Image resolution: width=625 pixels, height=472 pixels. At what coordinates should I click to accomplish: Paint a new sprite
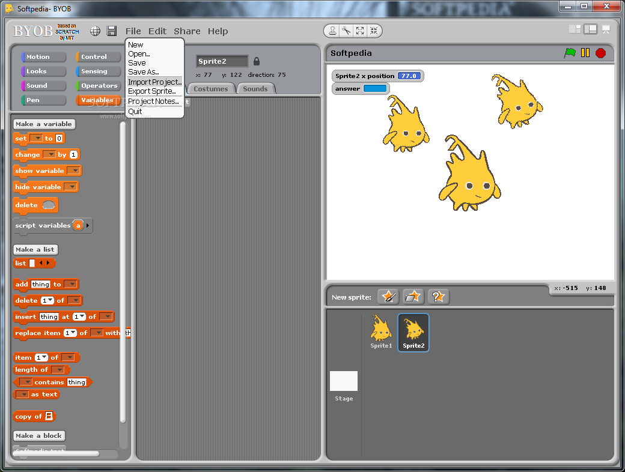[388, 297]
